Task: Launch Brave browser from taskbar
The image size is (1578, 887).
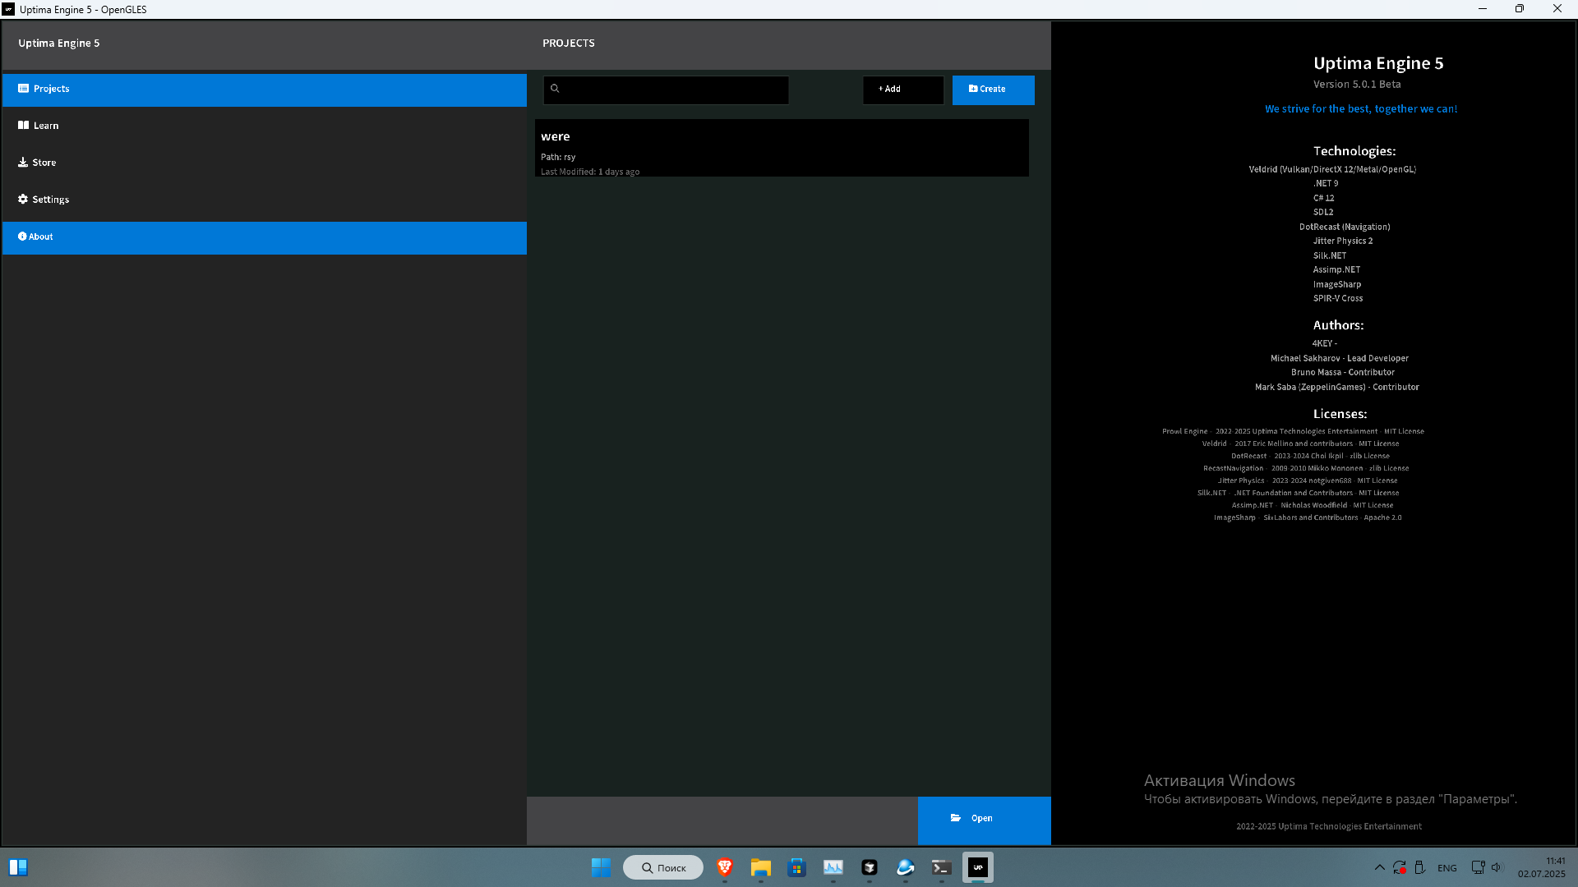Action: pos(725,868)
